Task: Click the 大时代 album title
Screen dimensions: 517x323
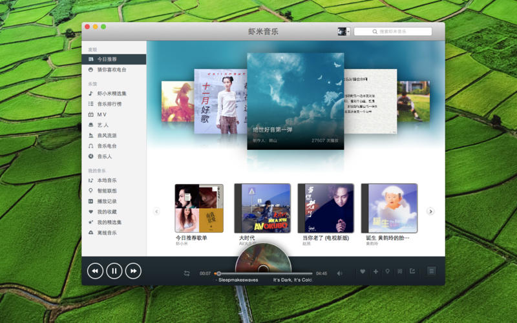Action: pyautogui.click(x=247, y=238)
